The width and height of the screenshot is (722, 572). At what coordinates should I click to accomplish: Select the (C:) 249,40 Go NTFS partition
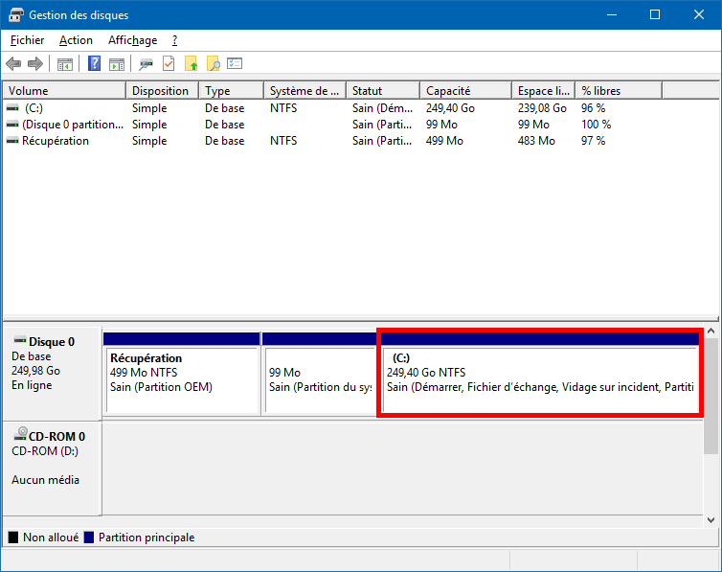(x=540, y=373)
